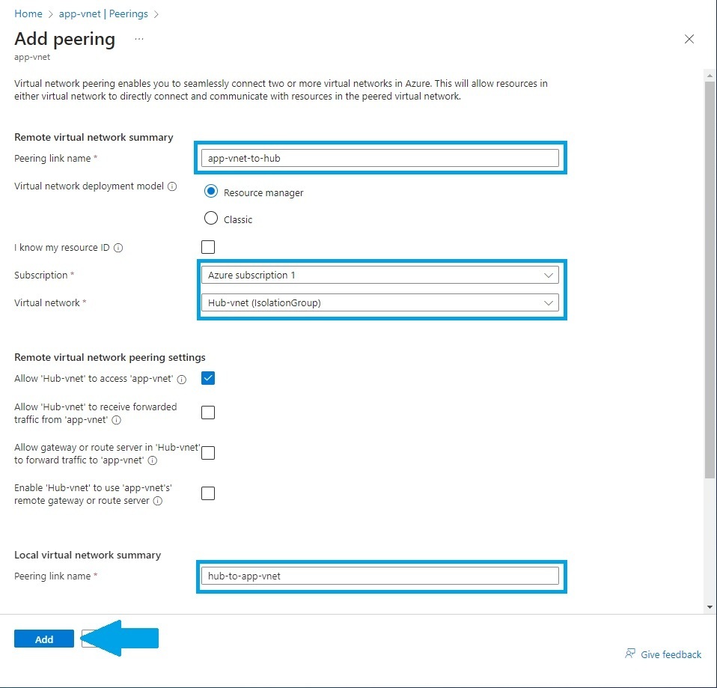This screenshot has height=688, width=717.
Task: Click info icon for gateway forwarding option
Action: [153, 461]
